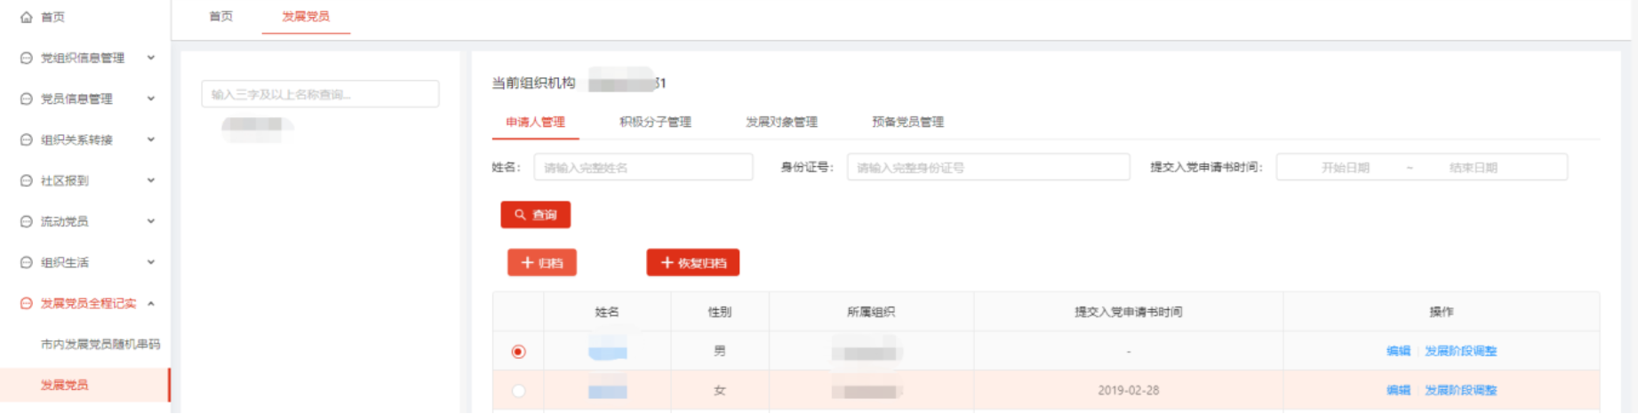Collapse the 发展党员全程记实 menu chevron
Viewport: 1638px width, 414px height.
151,303
